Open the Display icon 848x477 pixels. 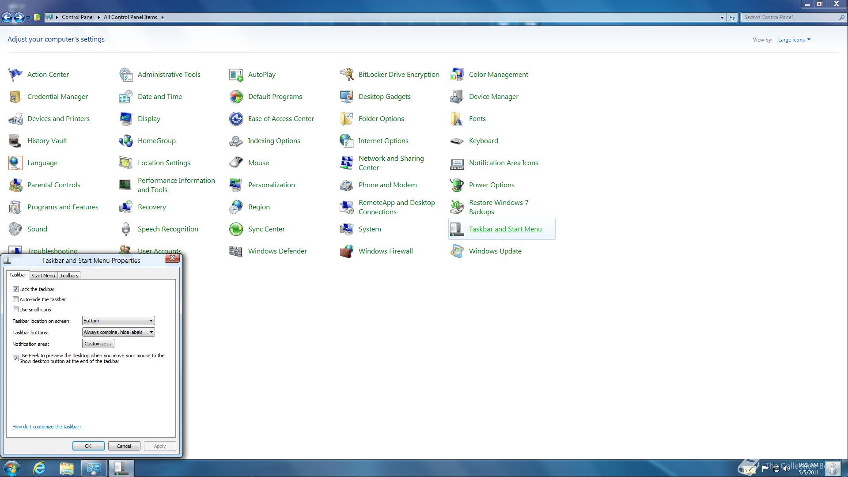pyautogui.click(x=125, y=119)
